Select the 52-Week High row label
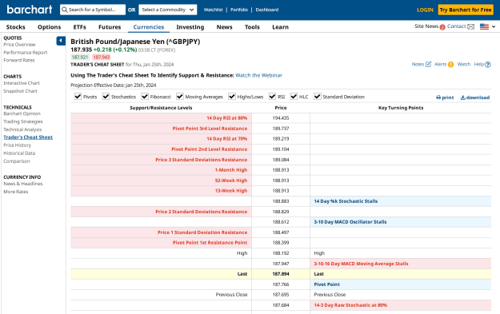Screen dimensions: 500x314 click(231, 181)
